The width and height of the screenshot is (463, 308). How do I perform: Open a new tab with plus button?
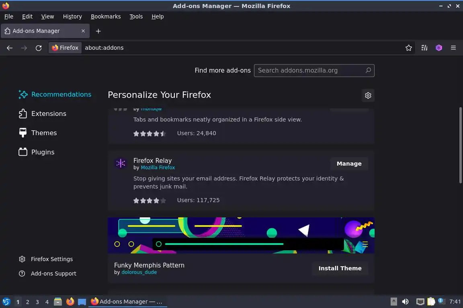coord(98,31)
